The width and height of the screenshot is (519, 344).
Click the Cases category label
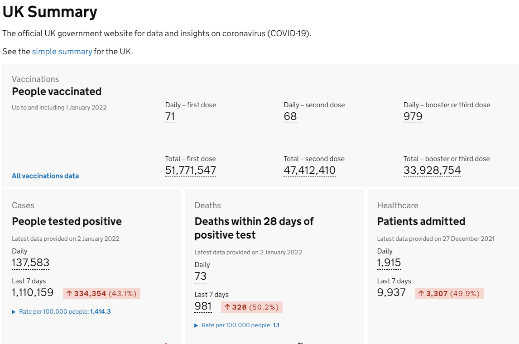[23, 205]
